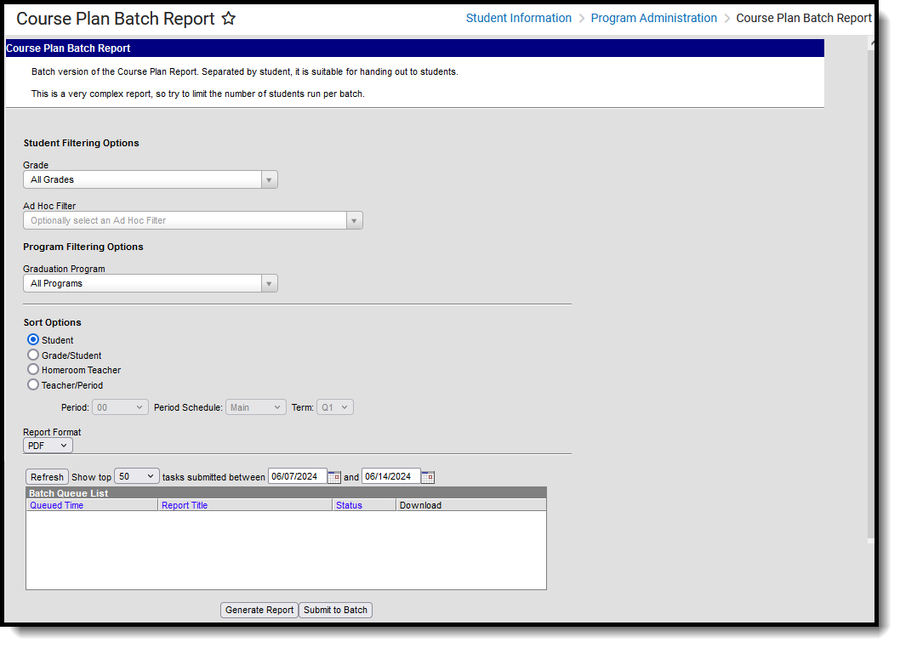
Task: Click the start date field 06/07/2024
Action: click(x=298, y=476)
